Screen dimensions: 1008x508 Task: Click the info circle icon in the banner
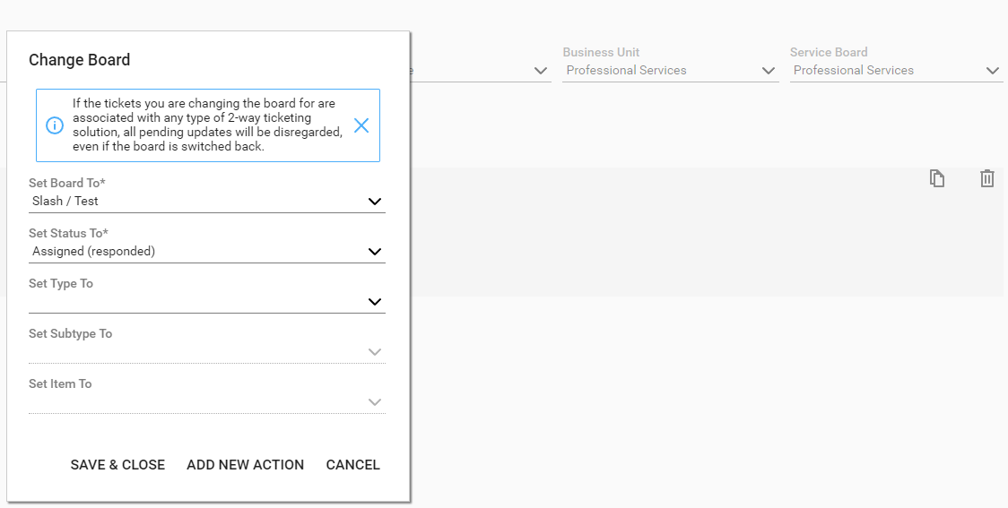(x=55, y=125)
